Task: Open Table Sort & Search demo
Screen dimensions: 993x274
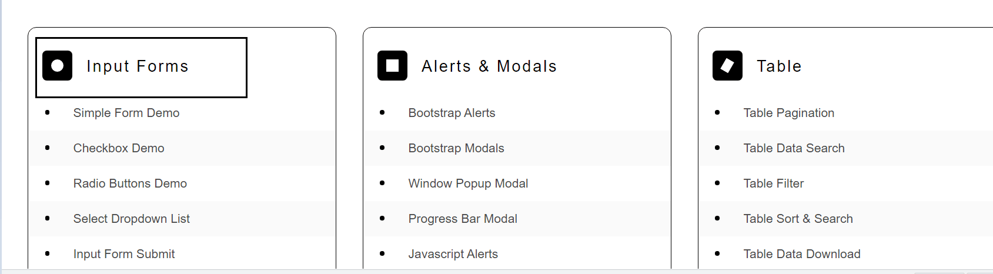Action: [798, 219]
